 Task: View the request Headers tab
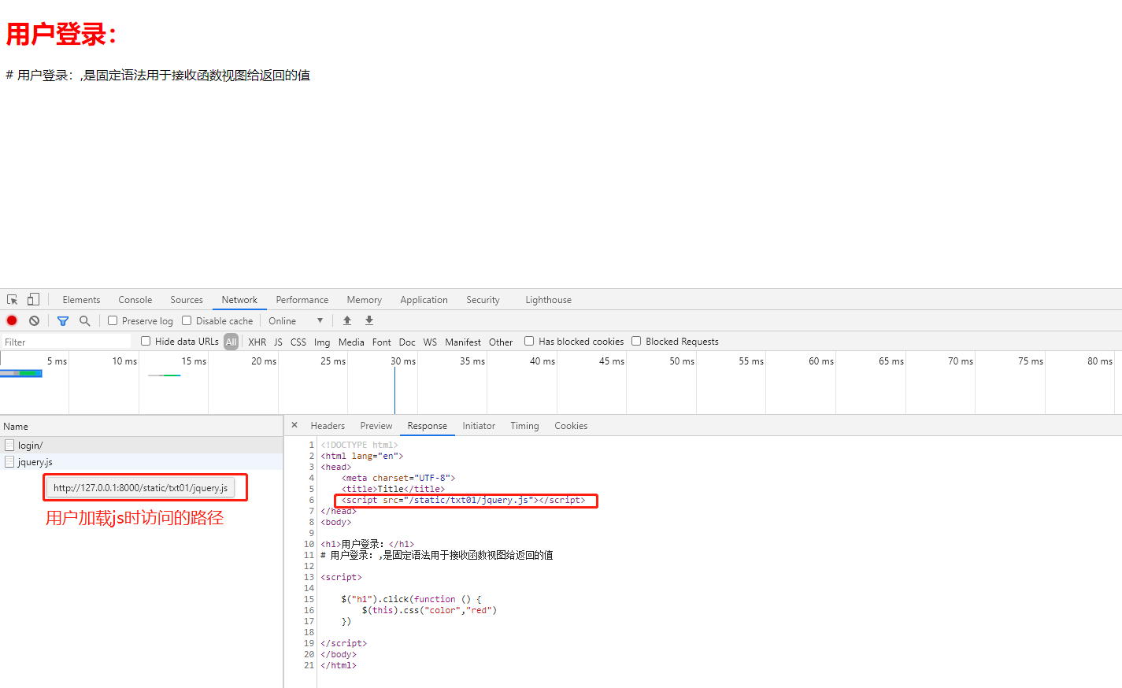(x=328, y=426)
